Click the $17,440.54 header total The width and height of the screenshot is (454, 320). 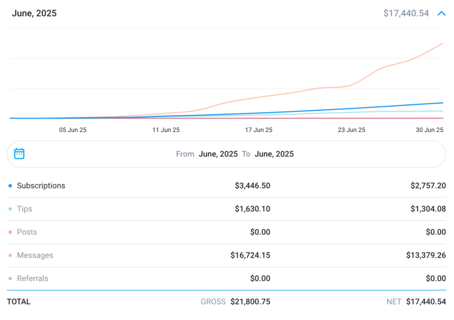point(406,13)
